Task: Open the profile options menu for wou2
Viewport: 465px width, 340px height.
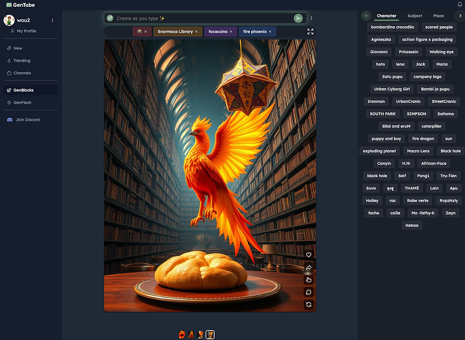Action: 52,20
